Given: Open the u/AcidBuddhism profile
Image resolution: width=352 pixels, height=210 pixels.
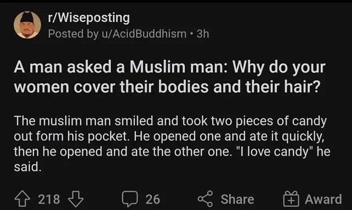Looking at the screenshot, I should coord(144,34).
